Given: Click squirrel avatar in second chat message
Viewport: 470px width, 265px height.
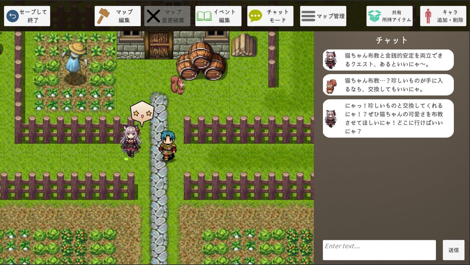Looking at the screenshot, I should tap(331, 86).
